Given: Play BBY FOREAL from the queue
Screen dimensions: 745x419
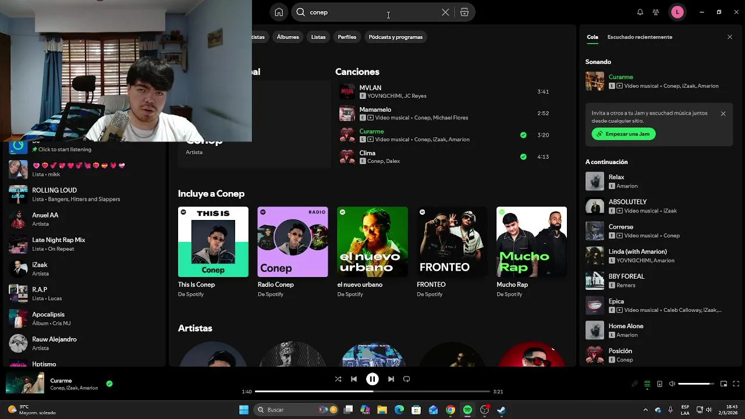Looking at the screenshot, I should [659, 281].
